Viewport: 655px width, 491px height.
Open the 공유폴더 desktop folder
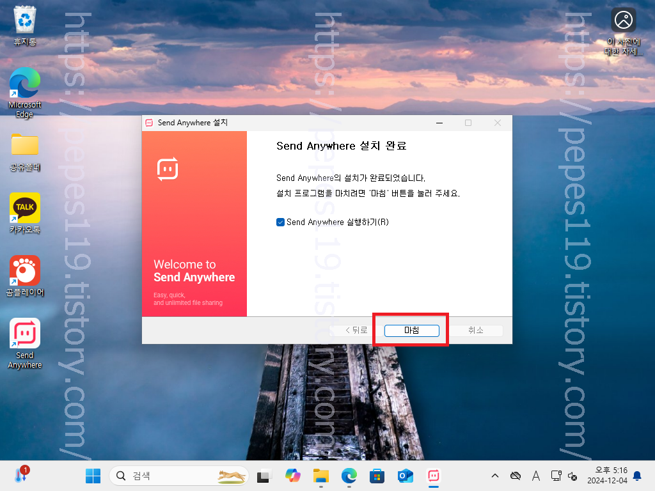[x=25, y=152]
